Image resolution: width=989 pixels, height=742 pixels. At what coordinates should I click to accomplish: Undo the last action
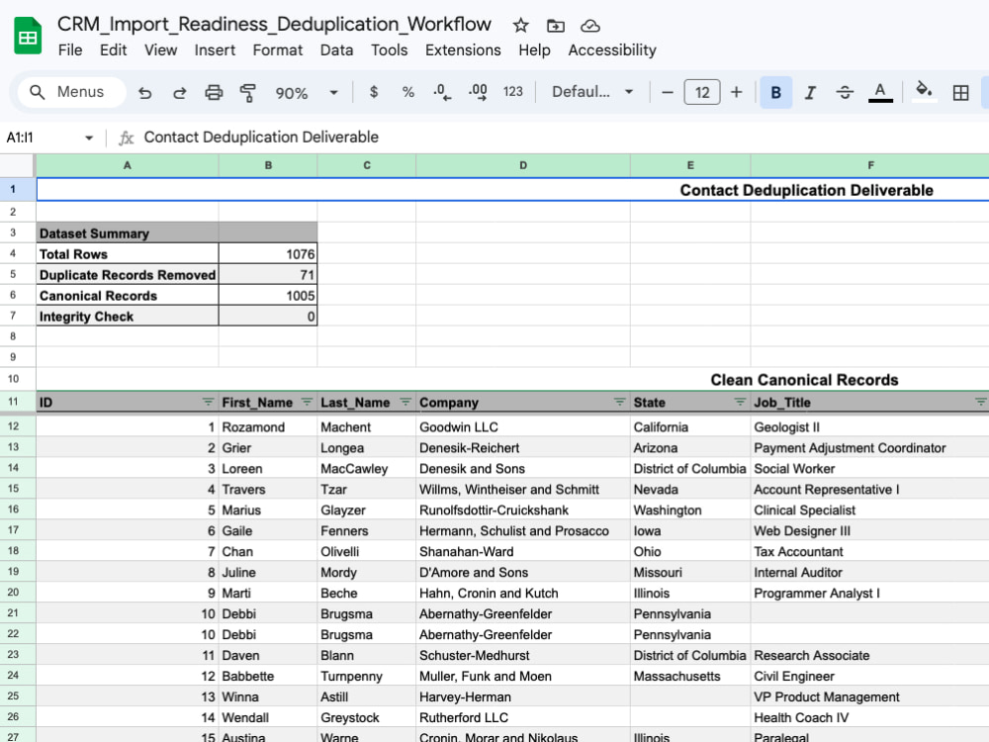[145, 93]
